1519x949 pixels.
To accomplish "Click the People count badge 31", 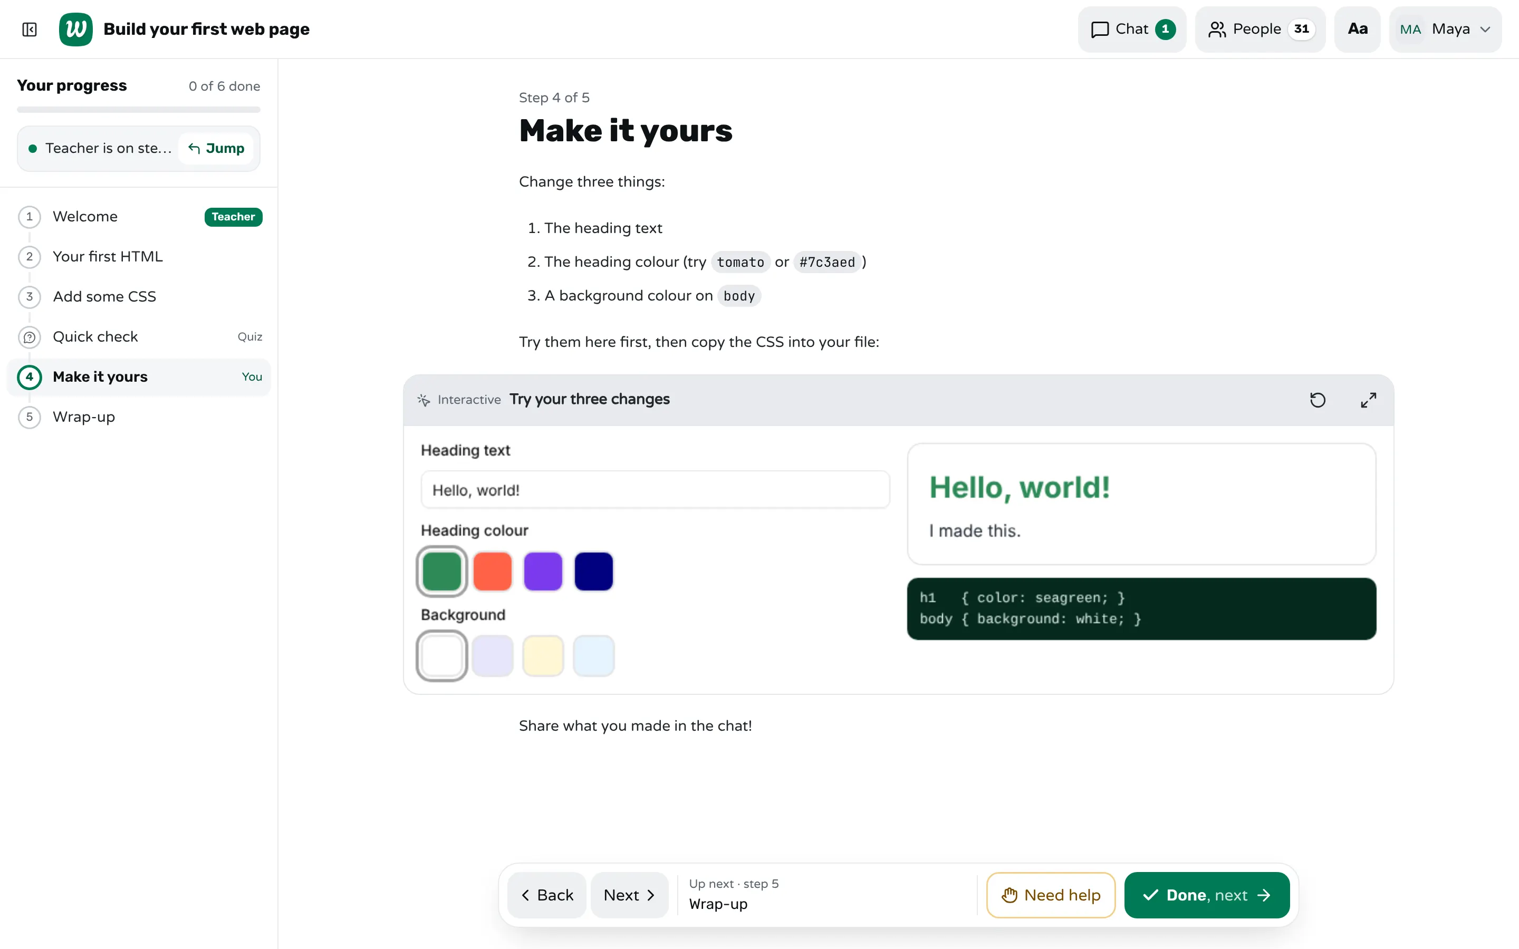I will (x=1301, y=30).
